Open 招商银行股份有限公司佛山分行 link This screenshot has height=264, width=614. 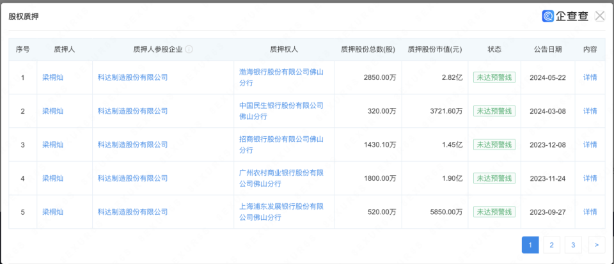281,144
